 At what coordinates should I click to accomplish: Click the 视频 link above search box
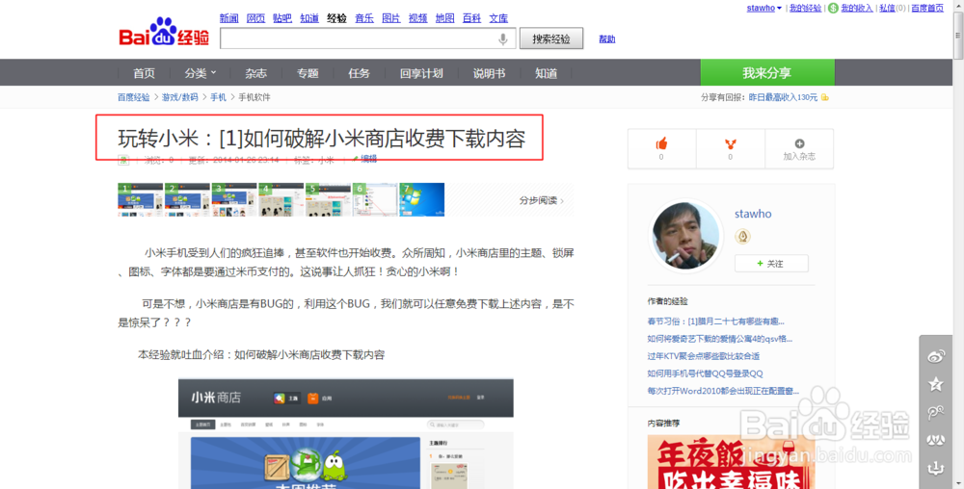(418, 18)
